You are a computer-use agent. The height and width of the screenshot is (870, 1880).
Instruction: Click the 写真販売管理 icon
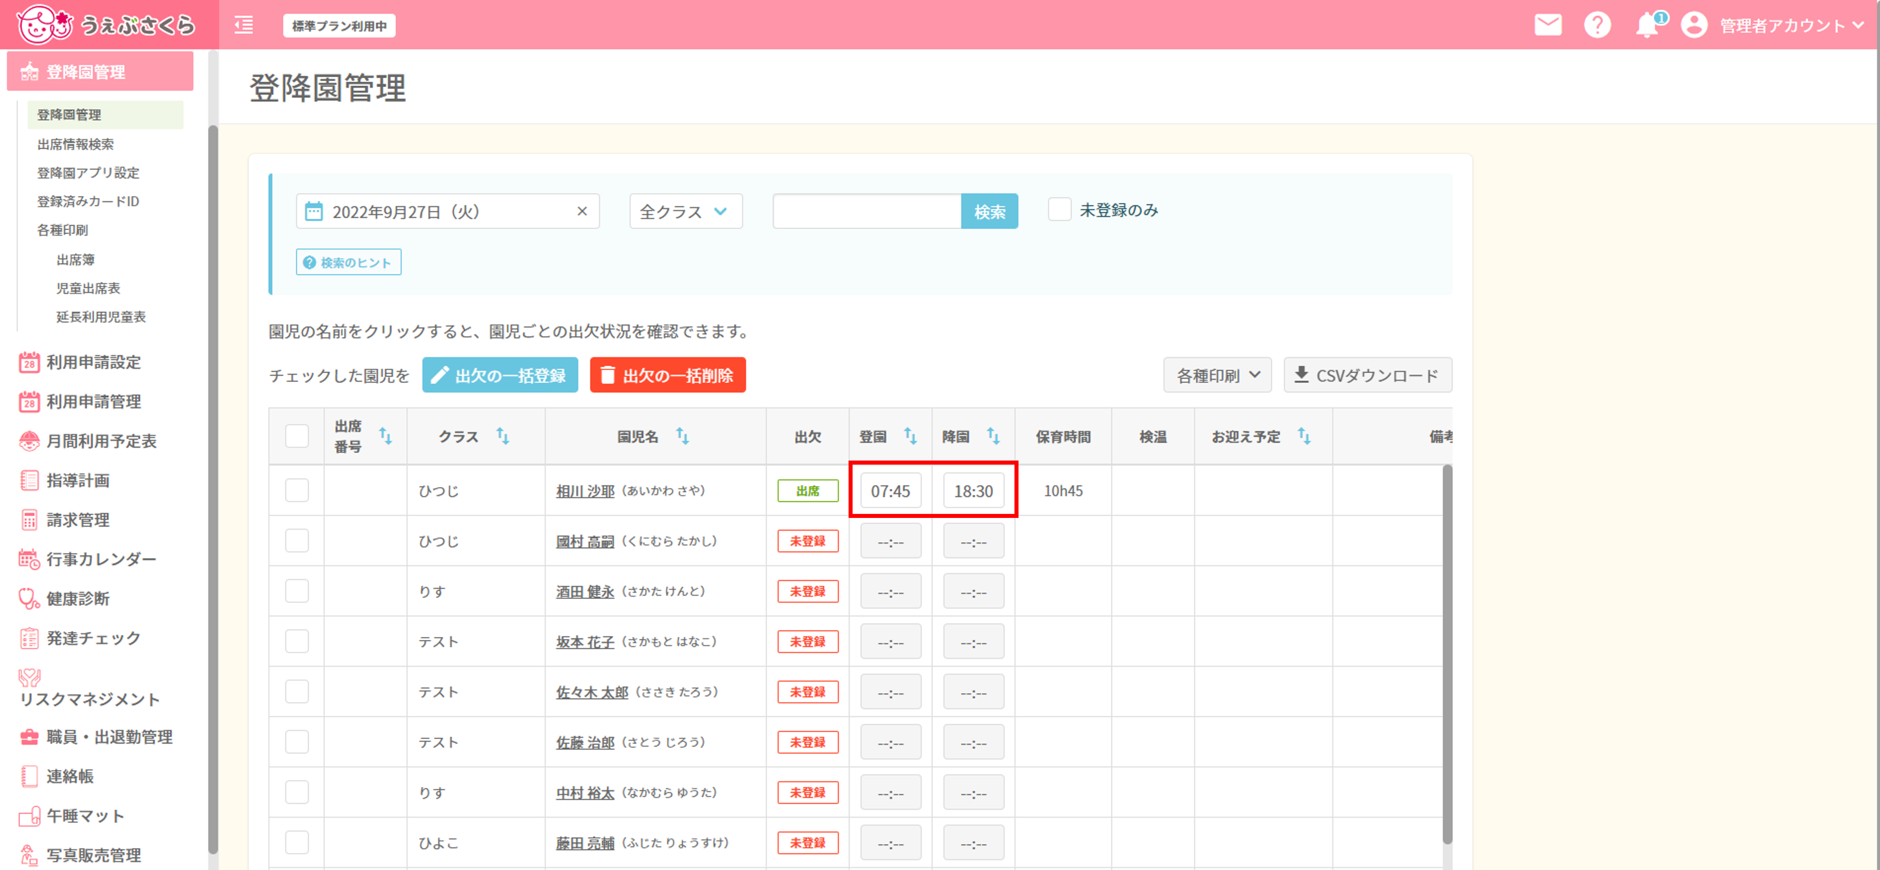(29, 855)
